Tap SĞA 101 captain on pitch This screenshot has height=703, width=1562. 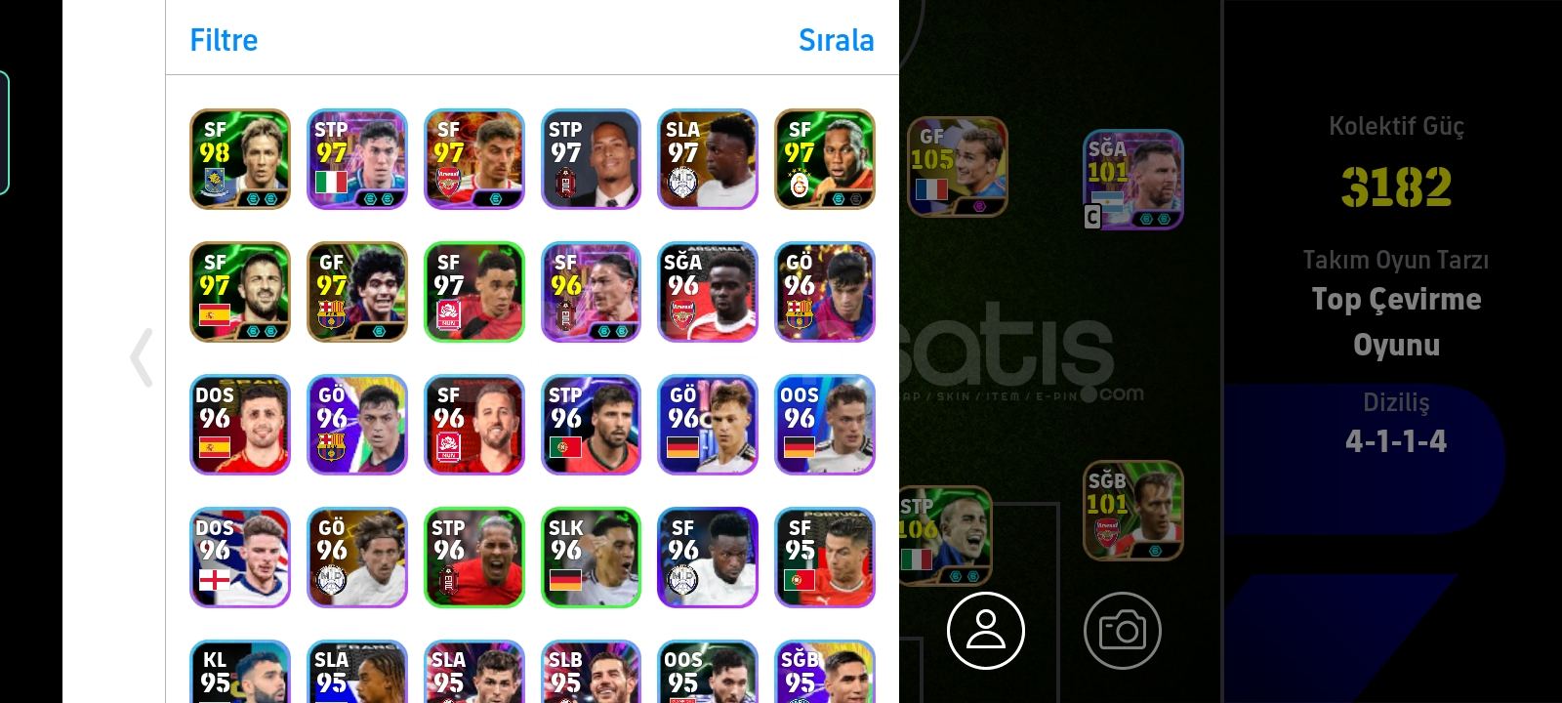(x=1132, y=180)
